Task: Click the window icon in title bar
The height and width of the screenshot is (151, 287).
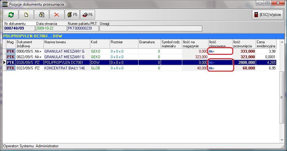Action: [x=5, y=4]
